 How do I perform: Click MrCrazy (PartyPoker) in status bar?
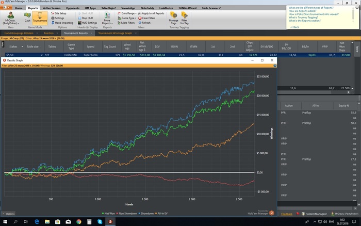pyautogui.click(x=344, y=214)
